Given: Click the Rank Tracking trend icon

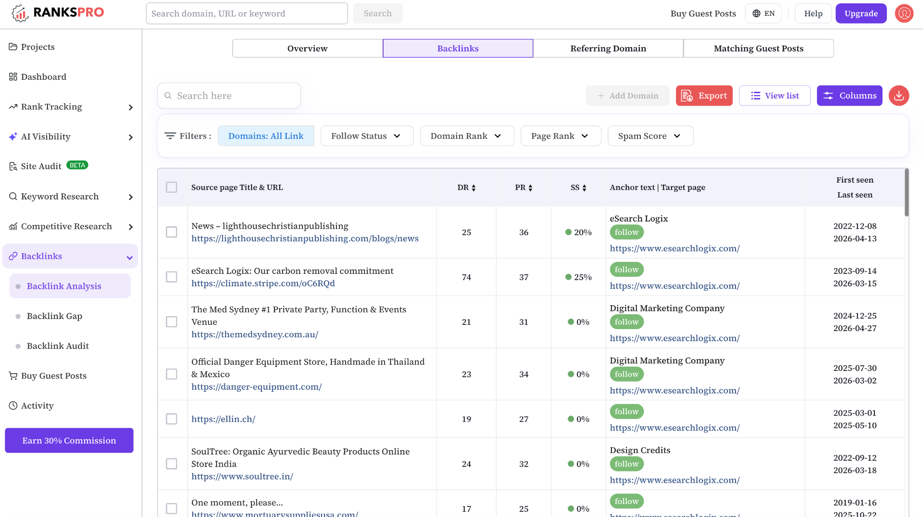Looking at the screenshot, I should [x=13, y=107].
